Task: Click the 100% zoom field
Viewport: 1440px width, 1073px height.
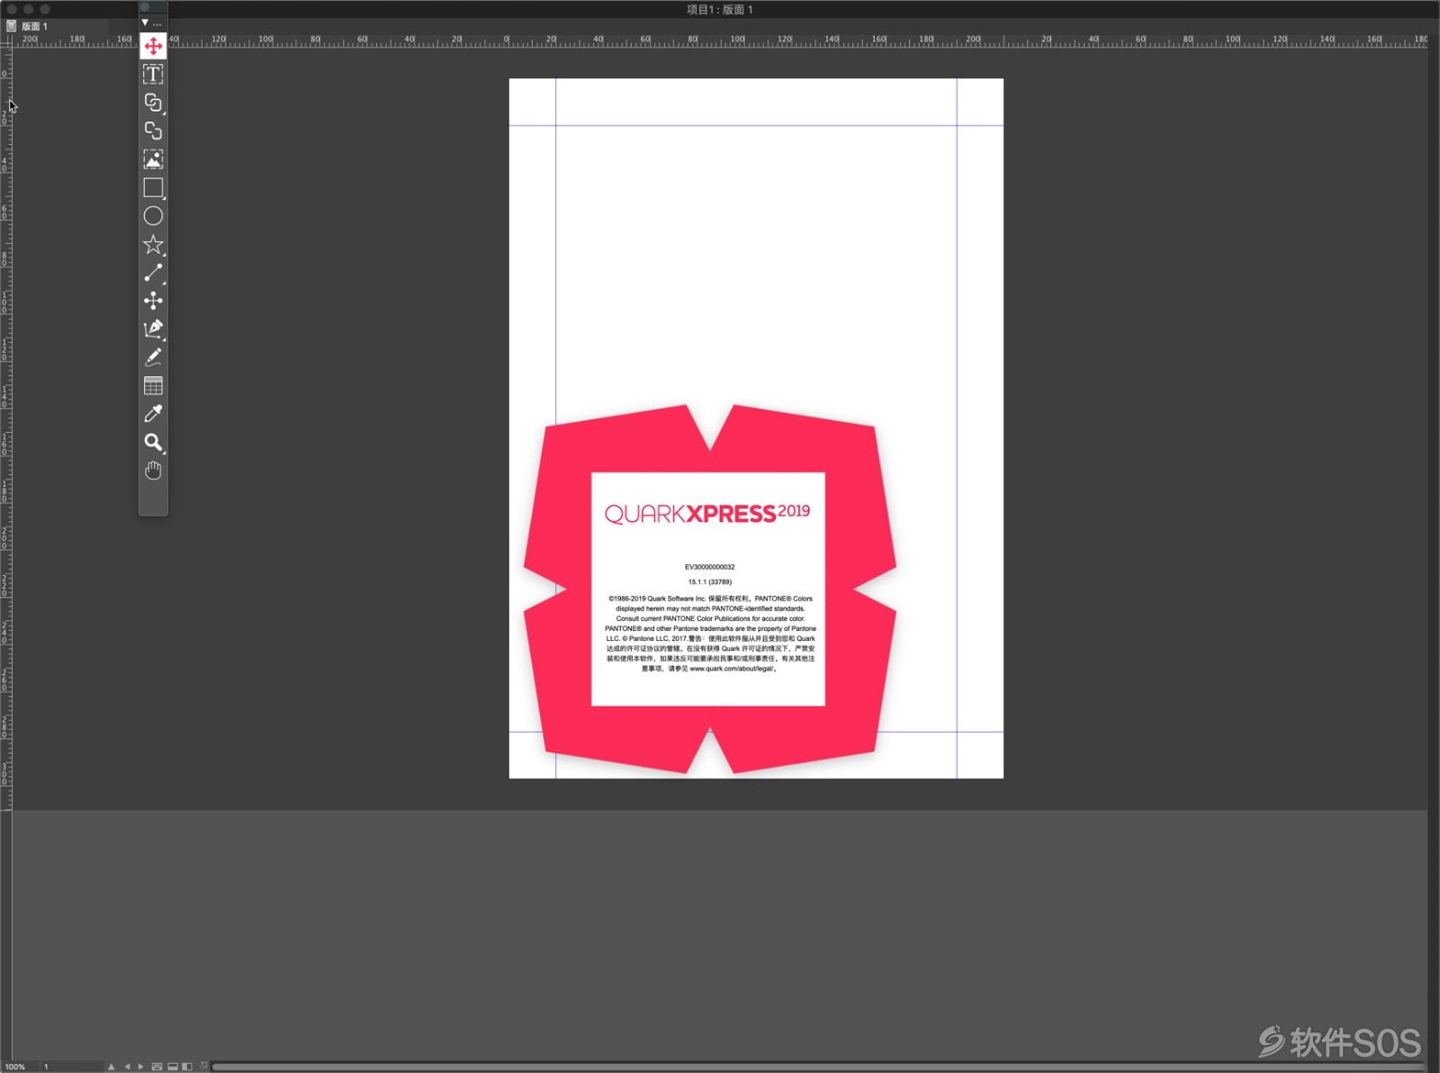Action: [18, 1067]
